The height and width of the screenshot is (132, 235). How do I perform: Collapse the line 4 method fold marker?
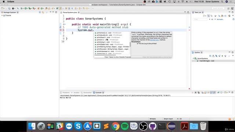65,24
